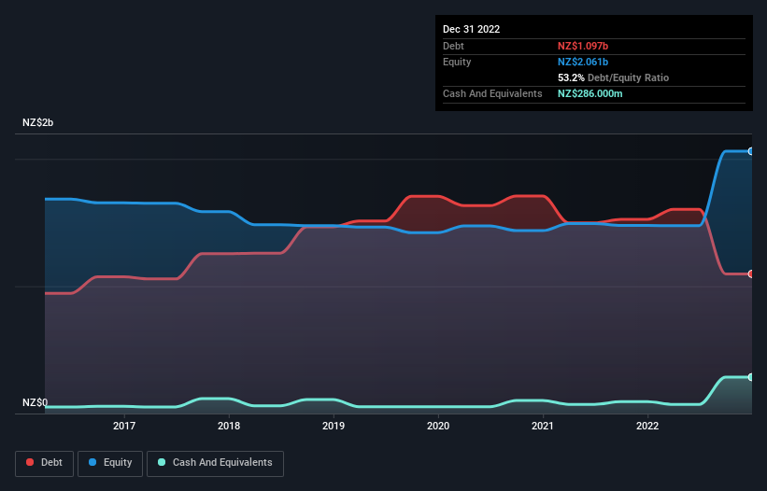Click the 53.2% Debt/Equity Ratio text
The width and height of the screenshot is (767, 491).
(x=614, y=77)
